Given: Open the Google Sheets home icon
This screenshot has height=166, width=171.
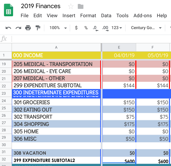Looking at the screenshot, I should tap(9, 11).
